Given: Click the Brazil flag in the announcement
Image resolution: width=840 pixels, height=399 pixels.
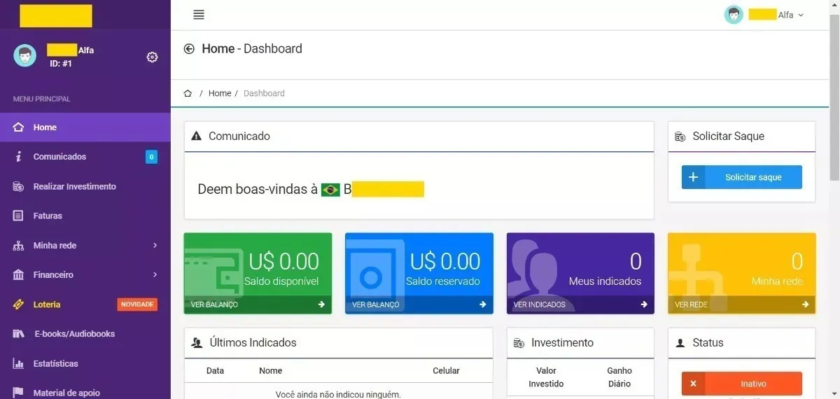Looking at the screenshot, I should pos(330,190).
